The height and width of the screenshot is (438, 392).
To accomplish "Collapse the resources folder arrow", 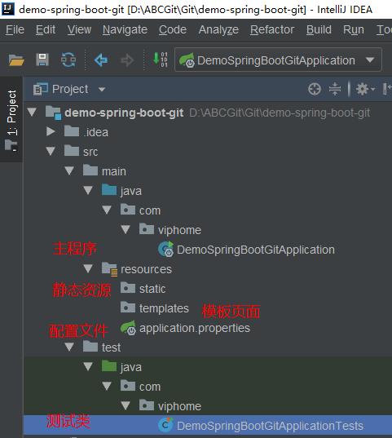I will pyautogui.click(x=88, y=269).
